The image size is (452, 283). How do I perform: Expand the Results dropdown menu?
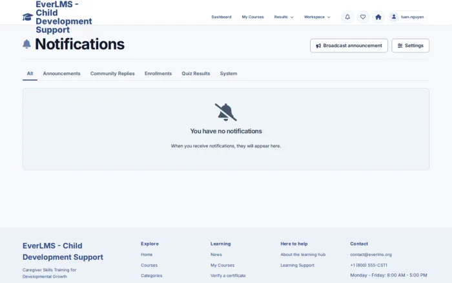pos(283,17)
